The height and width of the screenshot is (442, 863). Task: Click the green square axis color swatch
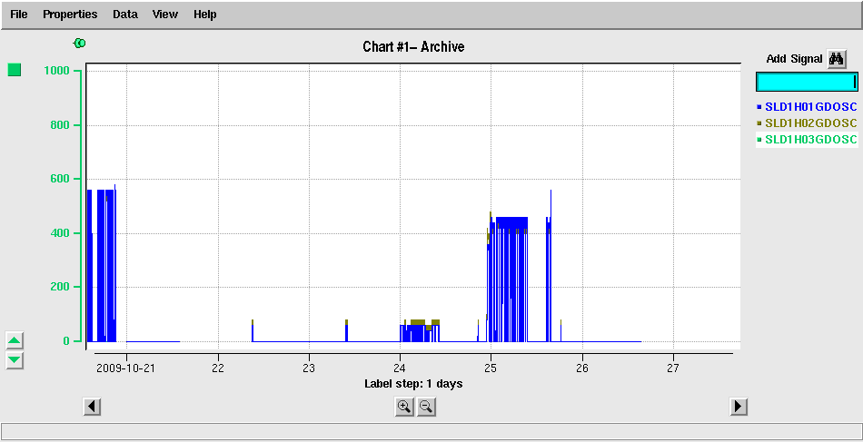tap(15, 70)
